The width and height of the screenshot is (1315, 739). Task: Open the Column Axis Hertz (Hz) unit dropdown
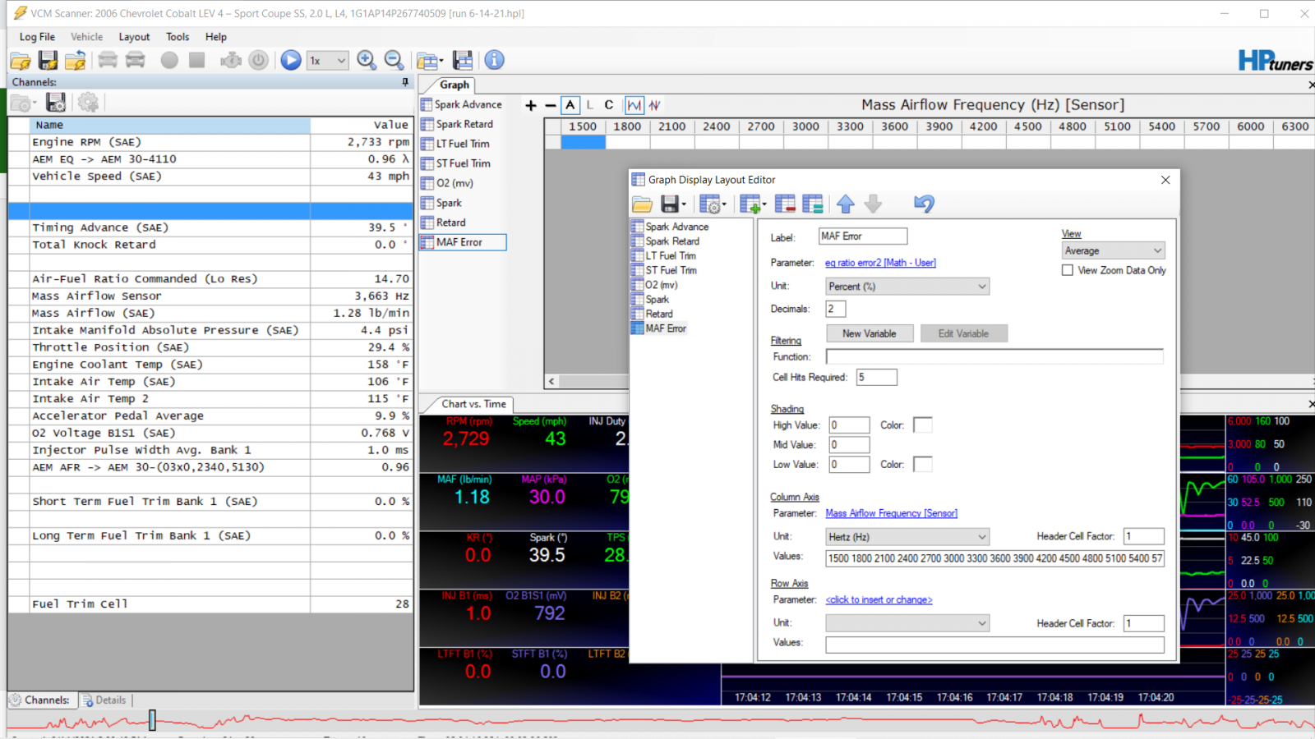(x=907, y=537)
